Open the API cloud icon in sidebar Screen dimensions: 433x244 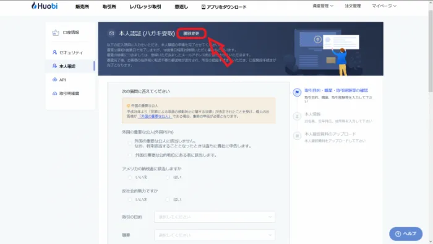tap(54, 80)
